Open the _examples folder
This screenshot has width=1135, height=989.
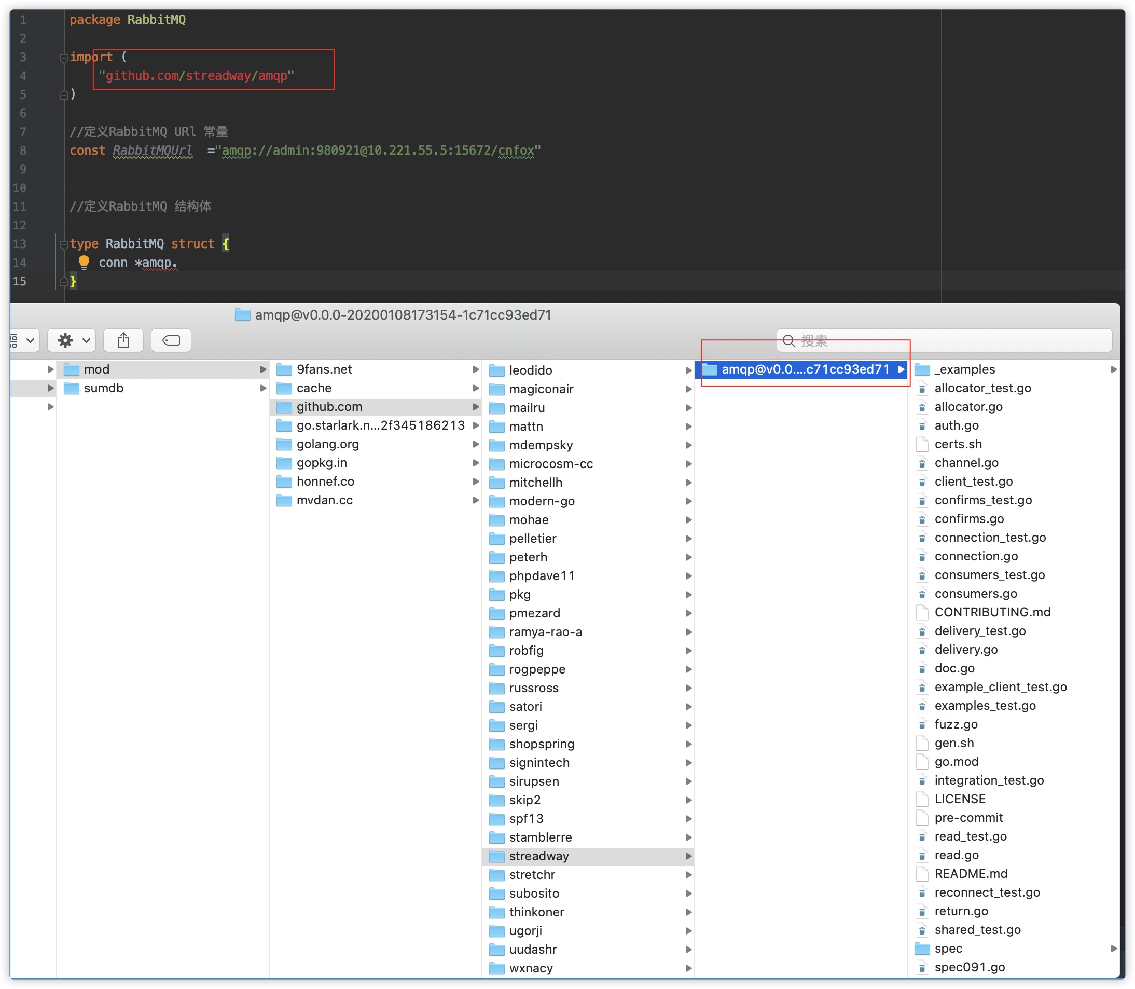pyautogui.click(x=1014, y=369)
